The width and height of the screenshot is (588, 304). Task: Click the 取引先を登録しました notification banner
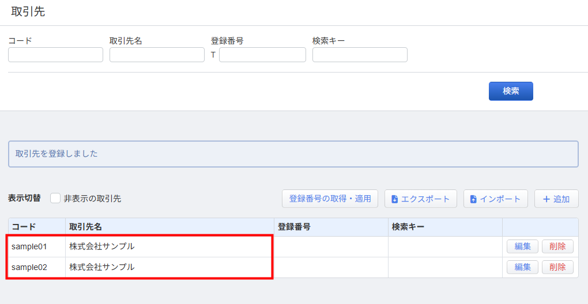click(x=293, y=154)
